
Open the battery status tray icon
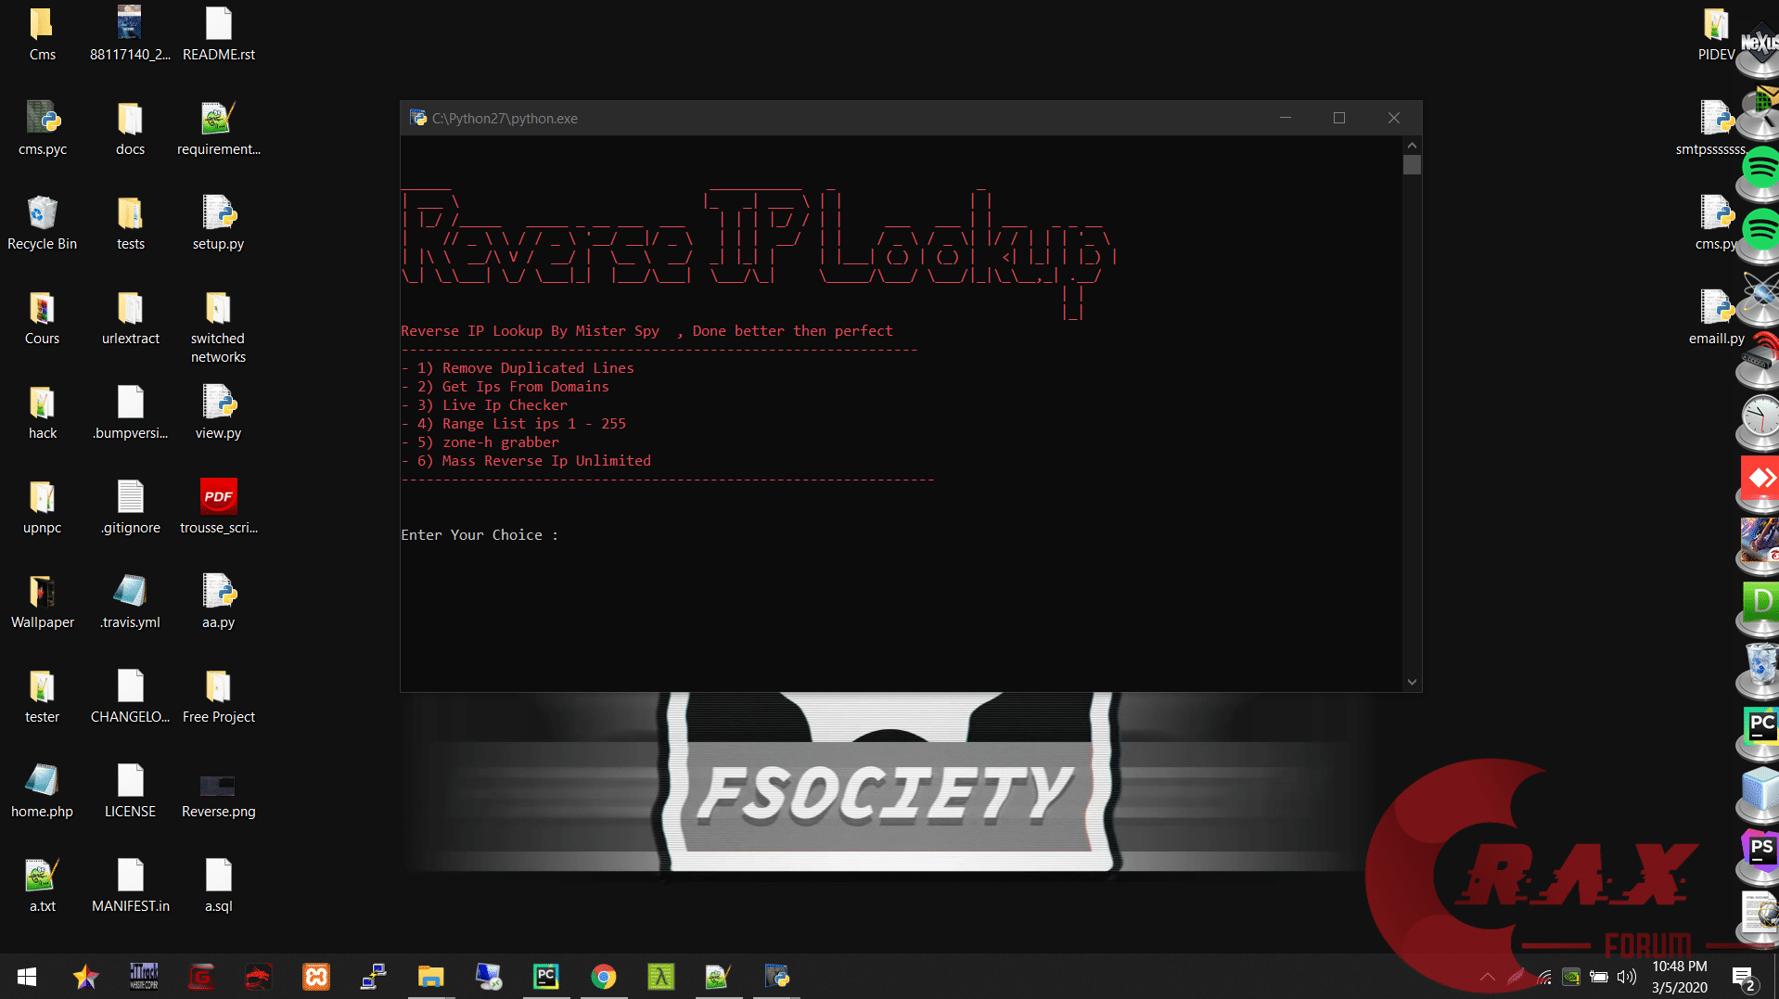(x=1599, y=977)
